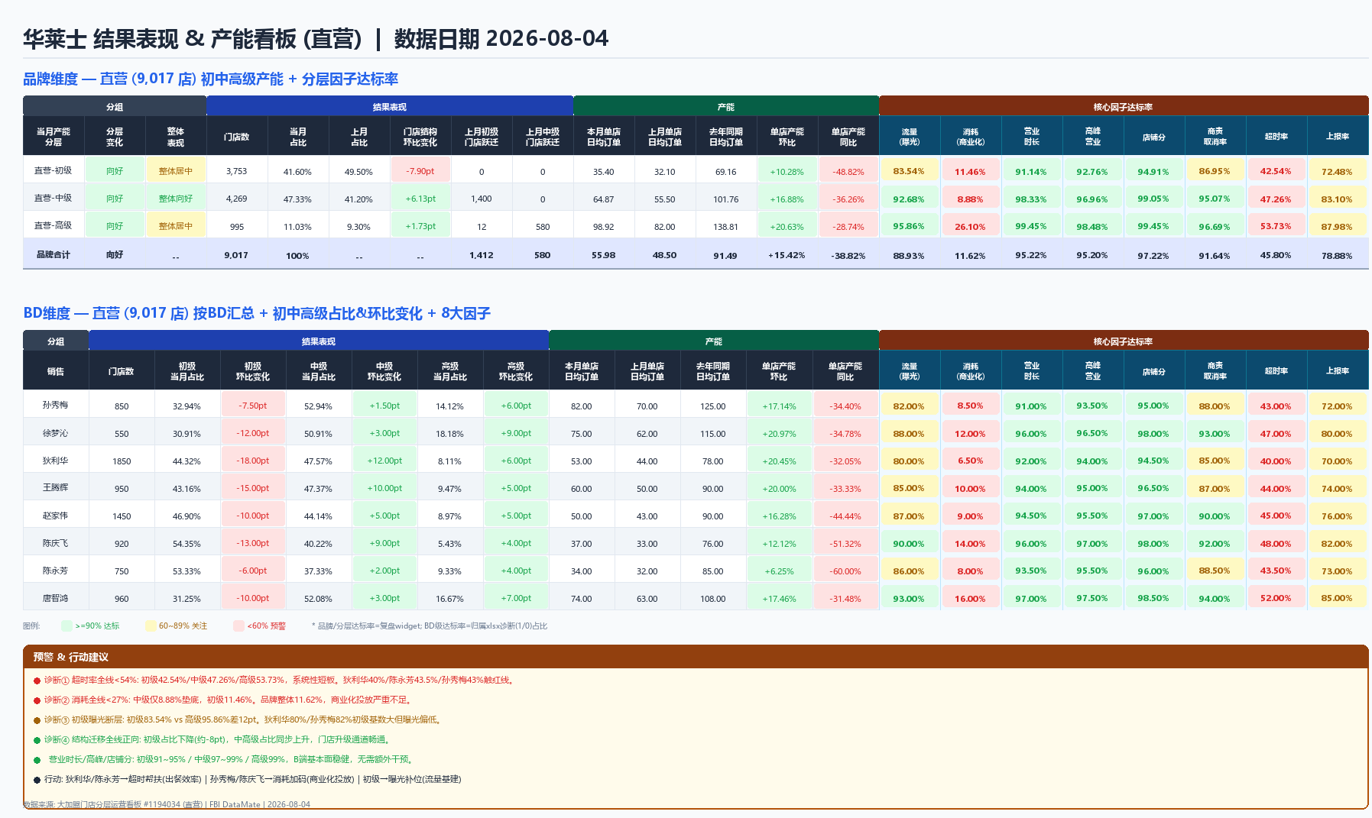Click the red '<60% 预警' legend swatch
The width and height of the screenshot is (1372, 818).
click(x=239, y=626)
